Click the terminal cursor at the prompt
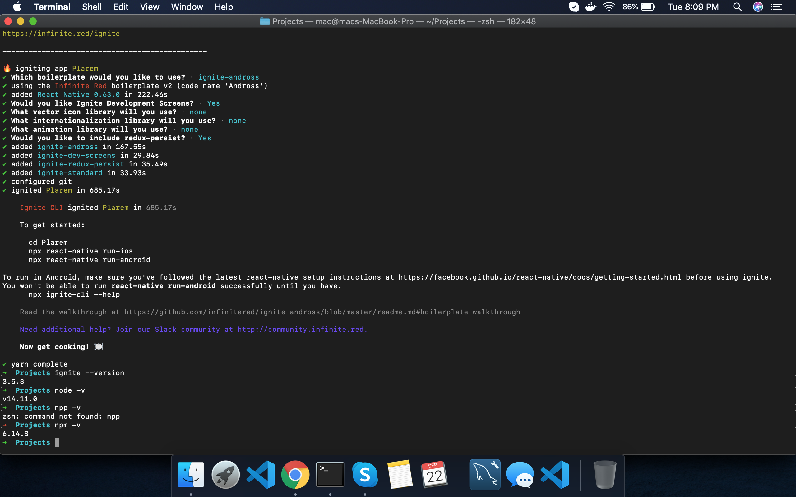This screenshot has width=796, height=497. click(x=57, y=442)
